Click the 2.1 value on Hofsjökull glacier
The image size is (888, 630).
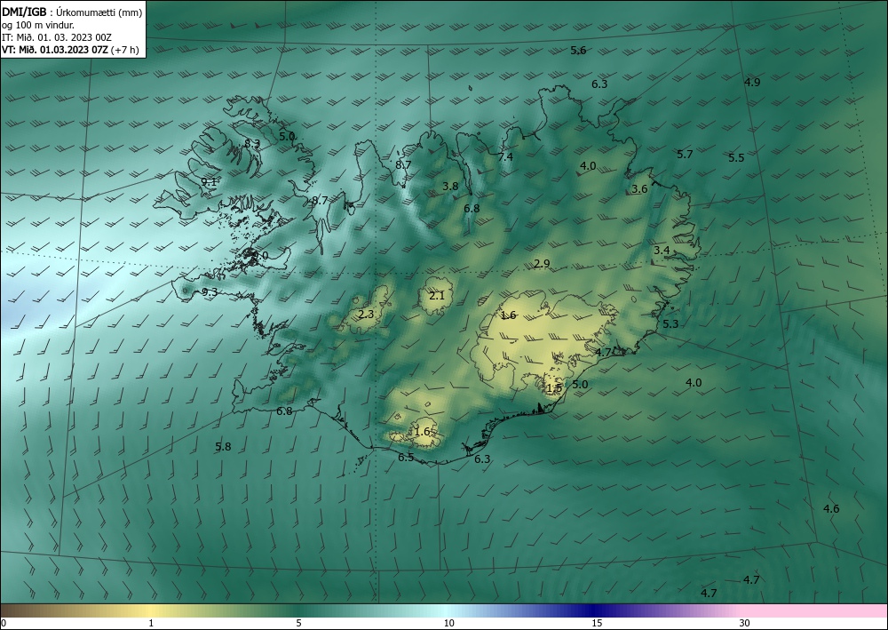(x=437, y=296)
